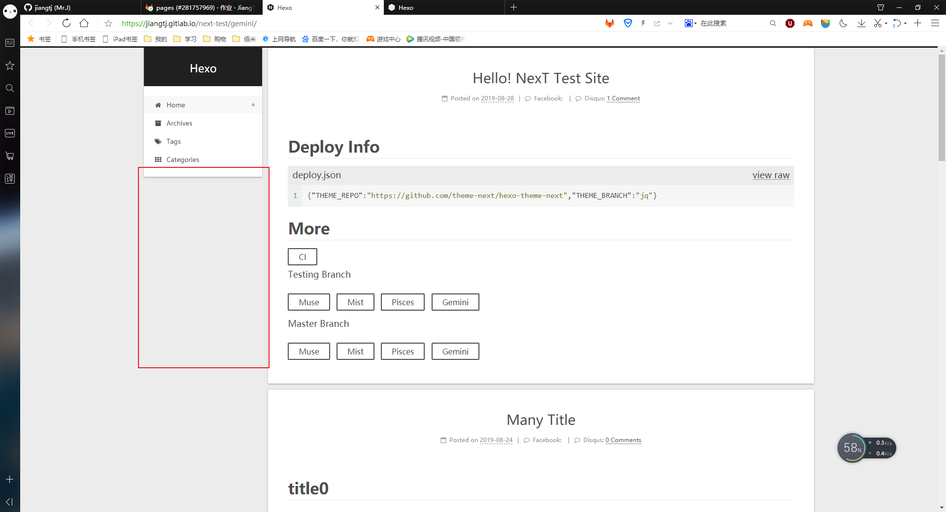Viewport: 946px width, 512px height.
Task: Open Categories in site menu
Action: 203,160
